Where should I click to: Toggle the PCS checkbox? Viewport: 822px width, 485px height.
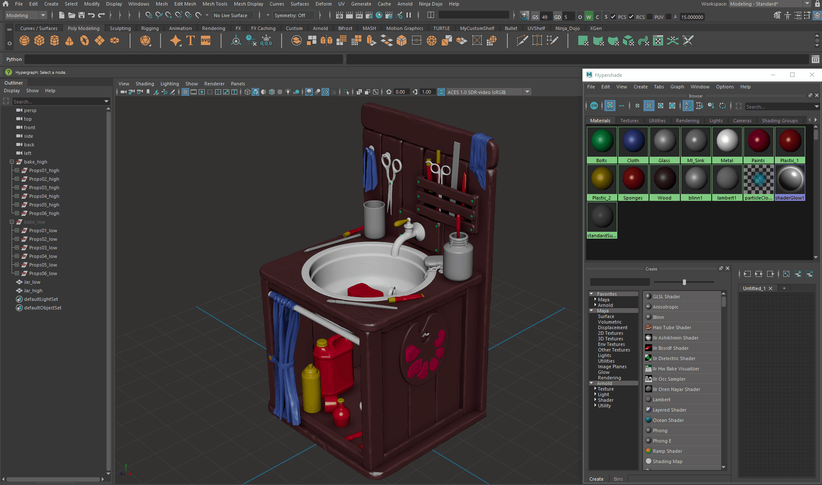point(613,17)
